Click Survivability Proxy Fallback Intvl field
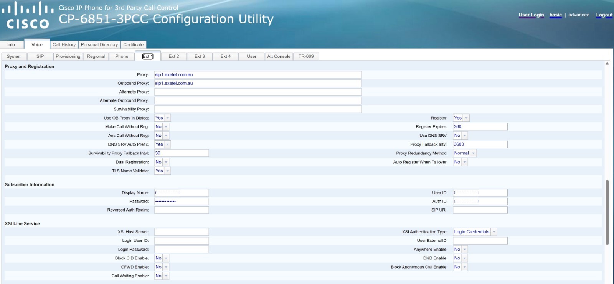Screen dimensions: 614x284 [x=182, y=153]
